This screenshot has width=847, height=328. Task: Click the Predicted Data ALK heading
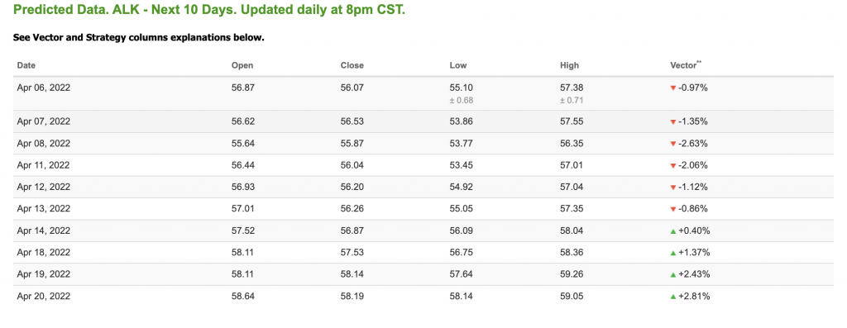point(208,10)
